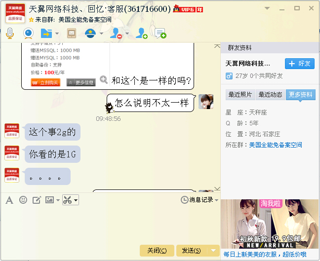Click the handwriting input icon

tap(37, 200)
